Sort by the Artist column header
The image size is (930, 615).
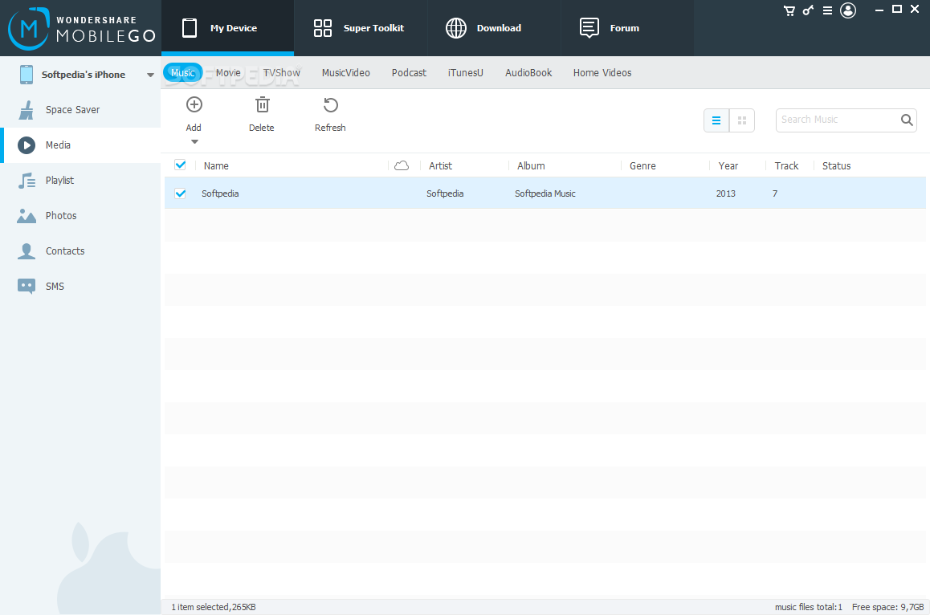tap(440, 166)
